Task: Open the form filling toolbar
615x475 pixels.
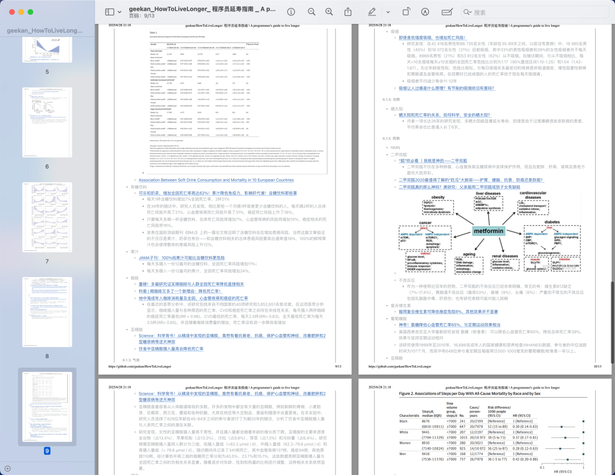Action: [447, 12]
